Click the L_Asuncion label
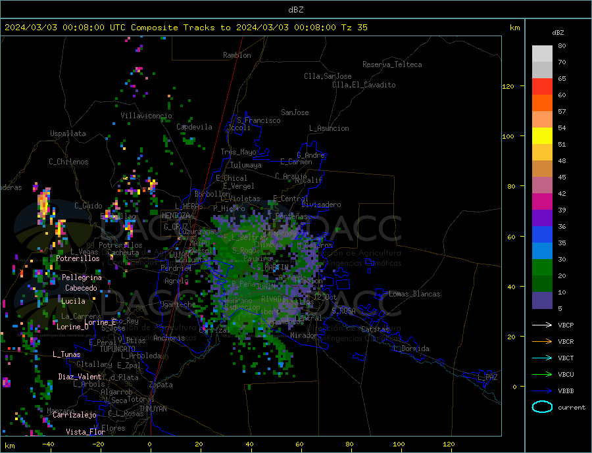This screenshot has width=592, height=453. tap(330, 128)
